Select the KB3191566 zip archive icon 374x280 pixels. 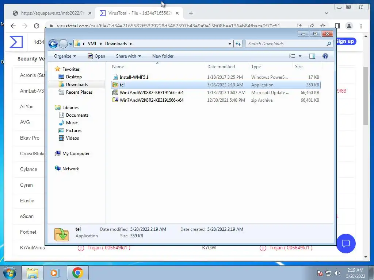click(x=115, y=100)
